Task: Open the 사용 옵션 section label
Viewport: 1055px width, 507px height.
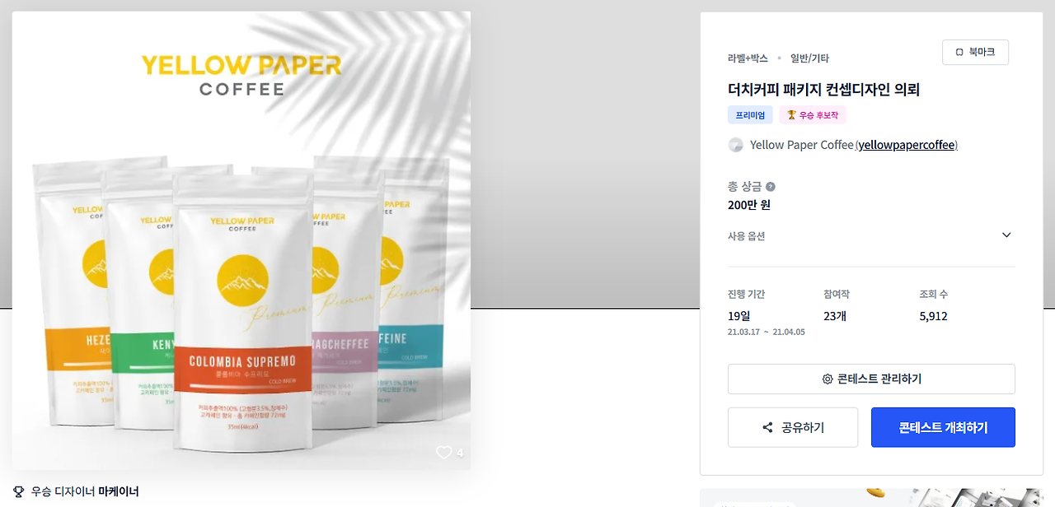Action: click(x=746, y=236)
